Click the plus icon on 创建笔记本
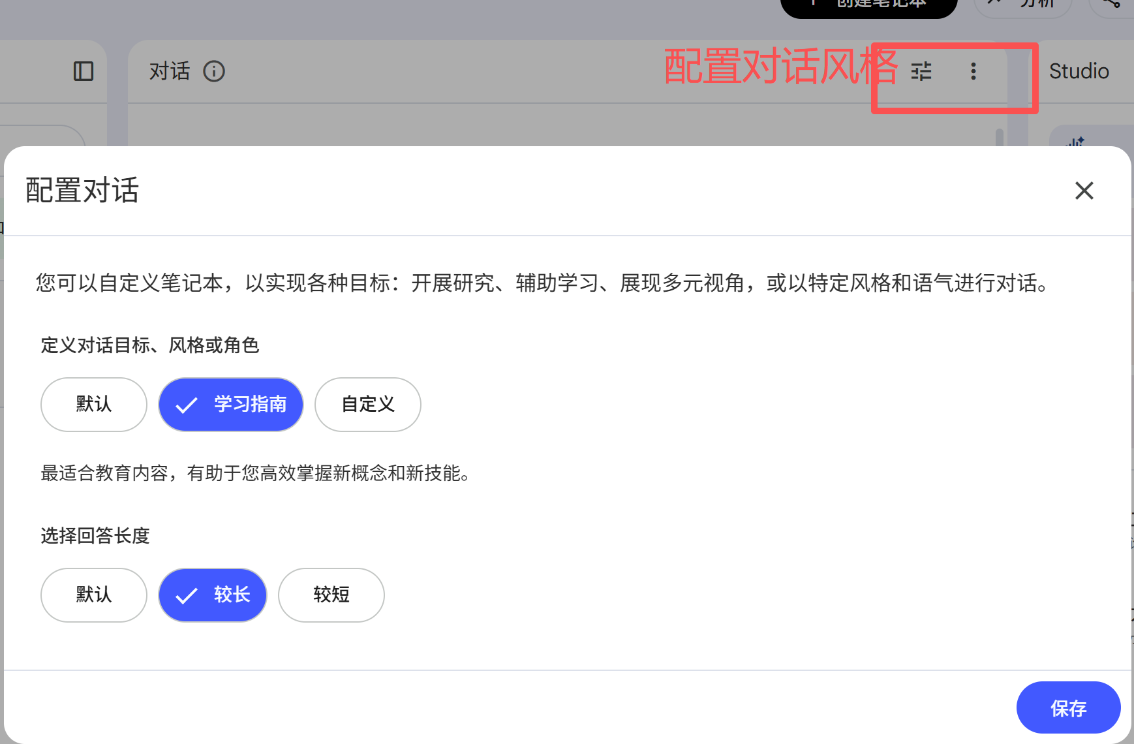 coord(814,3)
